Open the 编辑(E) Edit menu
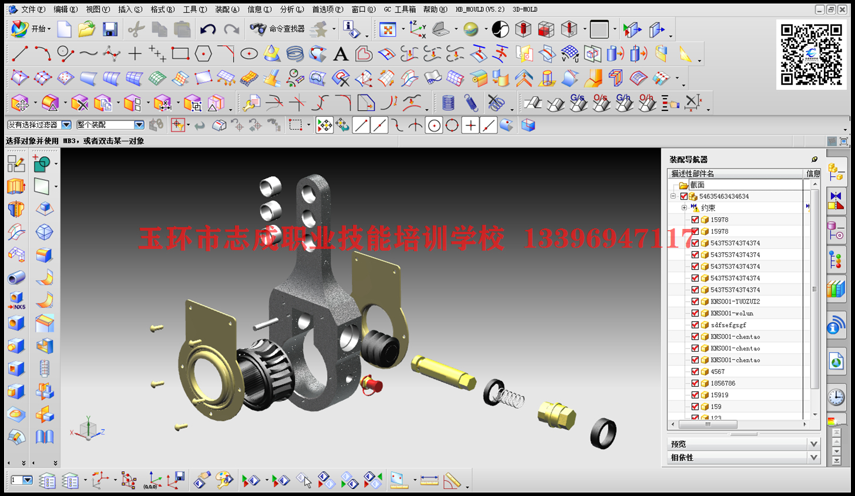The width and height of the screenshot is (855, 496). pyautogui.click(x=65, y=9)
